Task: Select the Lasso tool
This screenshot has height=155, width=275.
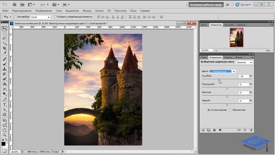Action: (5, 38)
